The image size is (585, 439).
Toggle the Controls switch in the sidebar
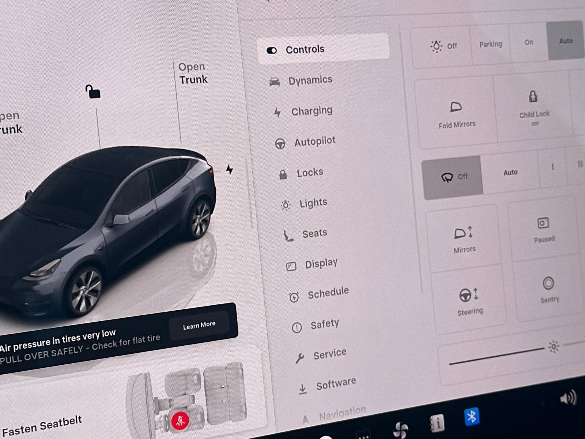[271, 50]
